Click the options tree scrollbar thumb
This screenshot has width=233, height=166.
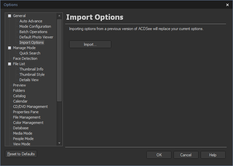pyautogui.click(x=59, y=60)
